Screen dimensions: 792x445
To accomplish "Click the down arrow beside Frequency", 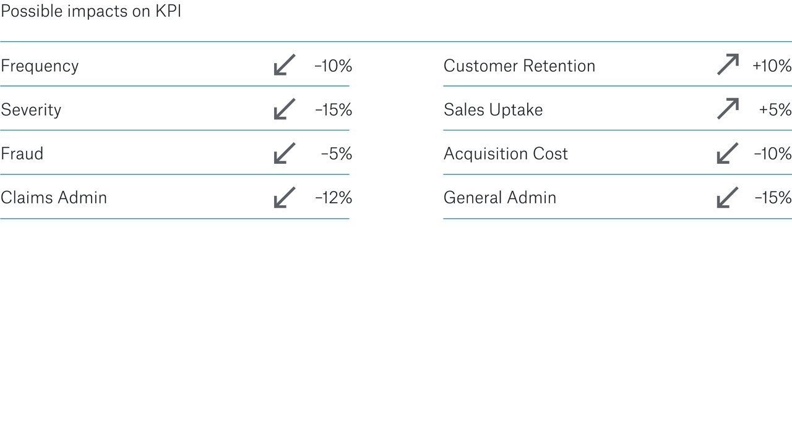I will pyautogui.click(x=285, y=65).
